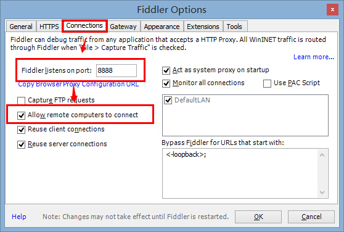This screenshot has width=344, height=232.
Task: Open the Gateway tab
Action: (123, 27)
